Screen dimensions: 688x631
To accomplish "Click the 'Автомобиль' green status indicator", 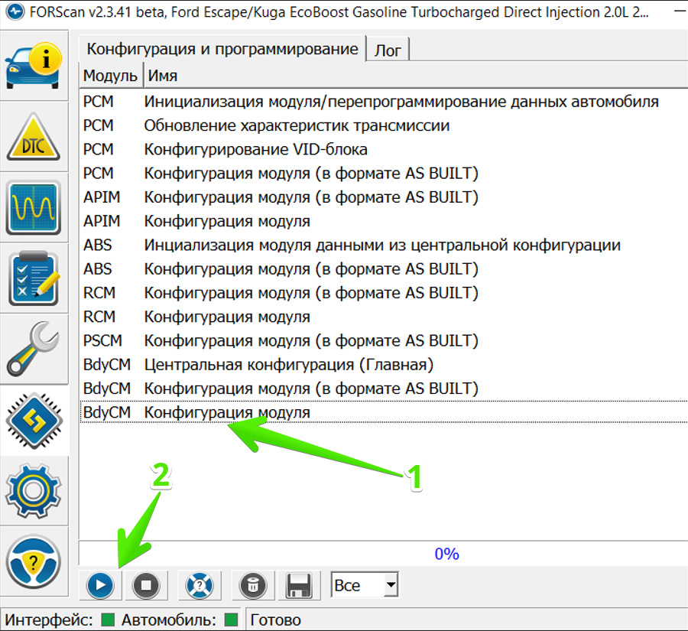I will (231, 620).
